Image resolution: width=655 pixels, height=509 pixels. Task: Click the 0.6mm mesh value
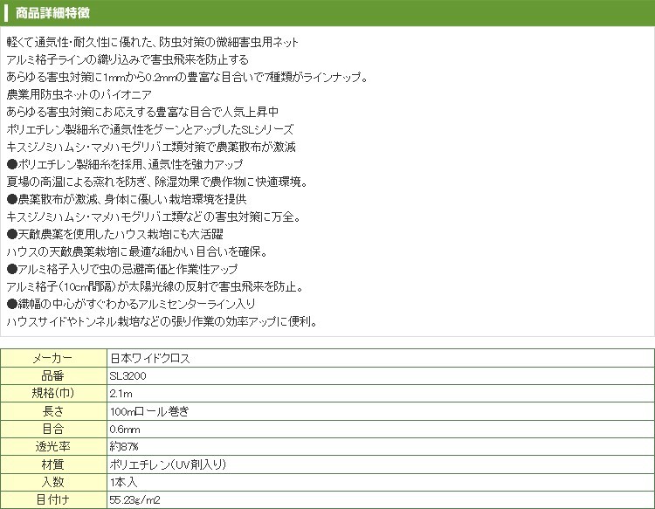[125, 430]
